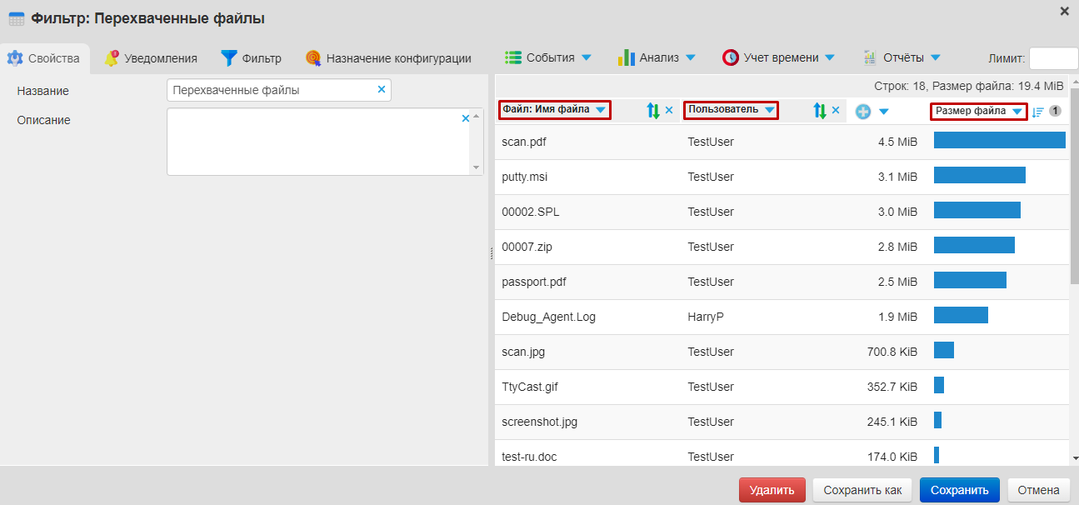
Task: Open the file size column dropdown
Action: click(1017, 112)
